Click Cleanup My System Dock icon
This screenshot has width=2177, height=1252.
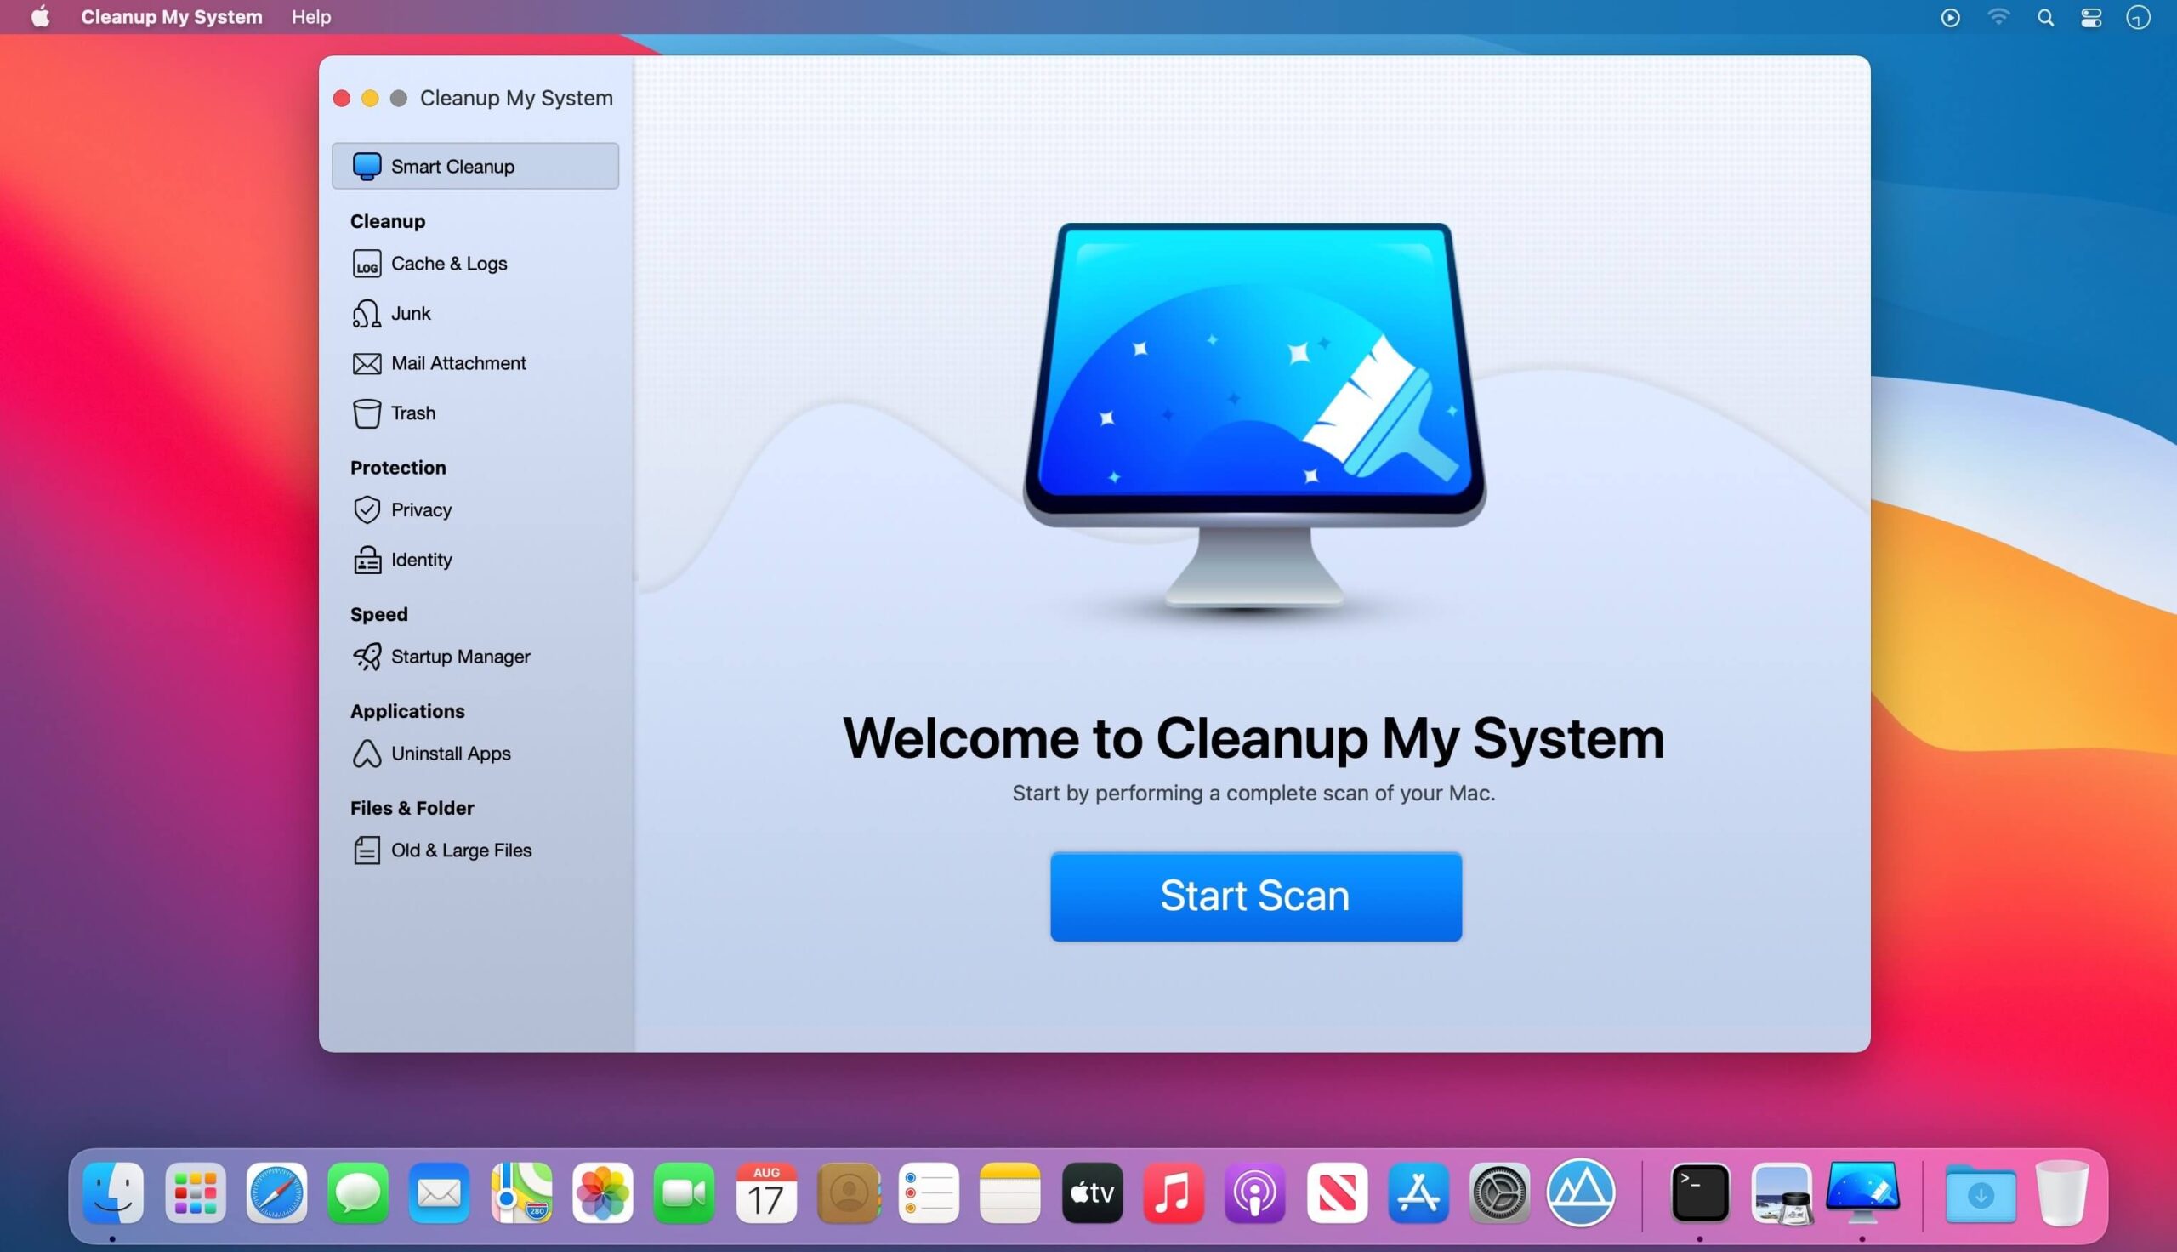[x=1862, y=1192]
